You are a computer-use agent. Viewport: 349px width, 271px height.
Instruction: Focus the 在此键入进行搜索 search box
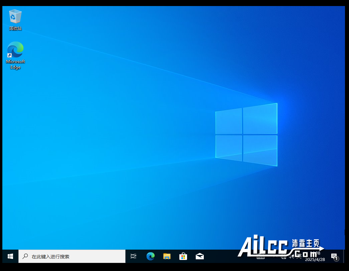pos(72,256)
